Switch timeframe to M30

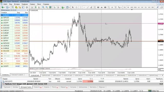[135, 7]
